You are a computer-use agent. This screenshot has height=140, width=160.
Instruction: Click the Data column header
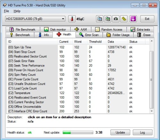coord(117,42)
